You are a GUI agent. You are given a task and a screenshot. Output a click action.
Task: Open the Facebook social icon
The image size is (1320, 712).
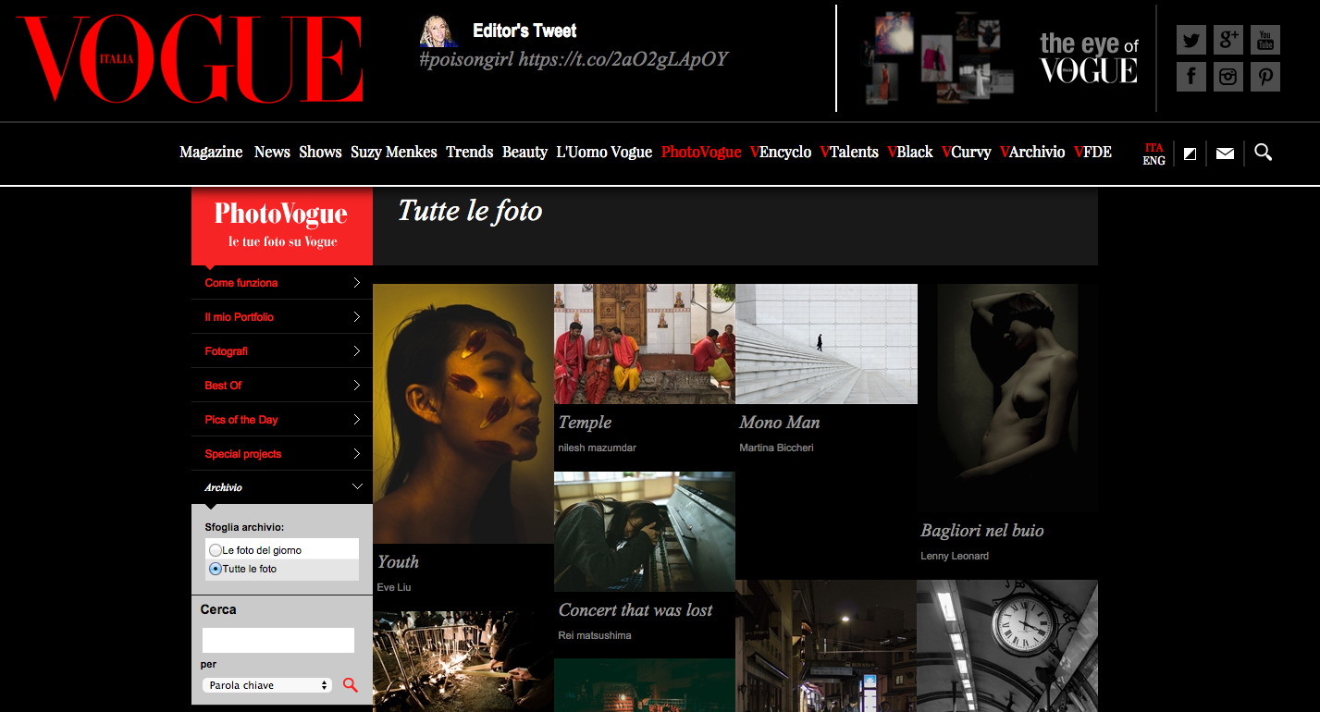(1191, 77)
